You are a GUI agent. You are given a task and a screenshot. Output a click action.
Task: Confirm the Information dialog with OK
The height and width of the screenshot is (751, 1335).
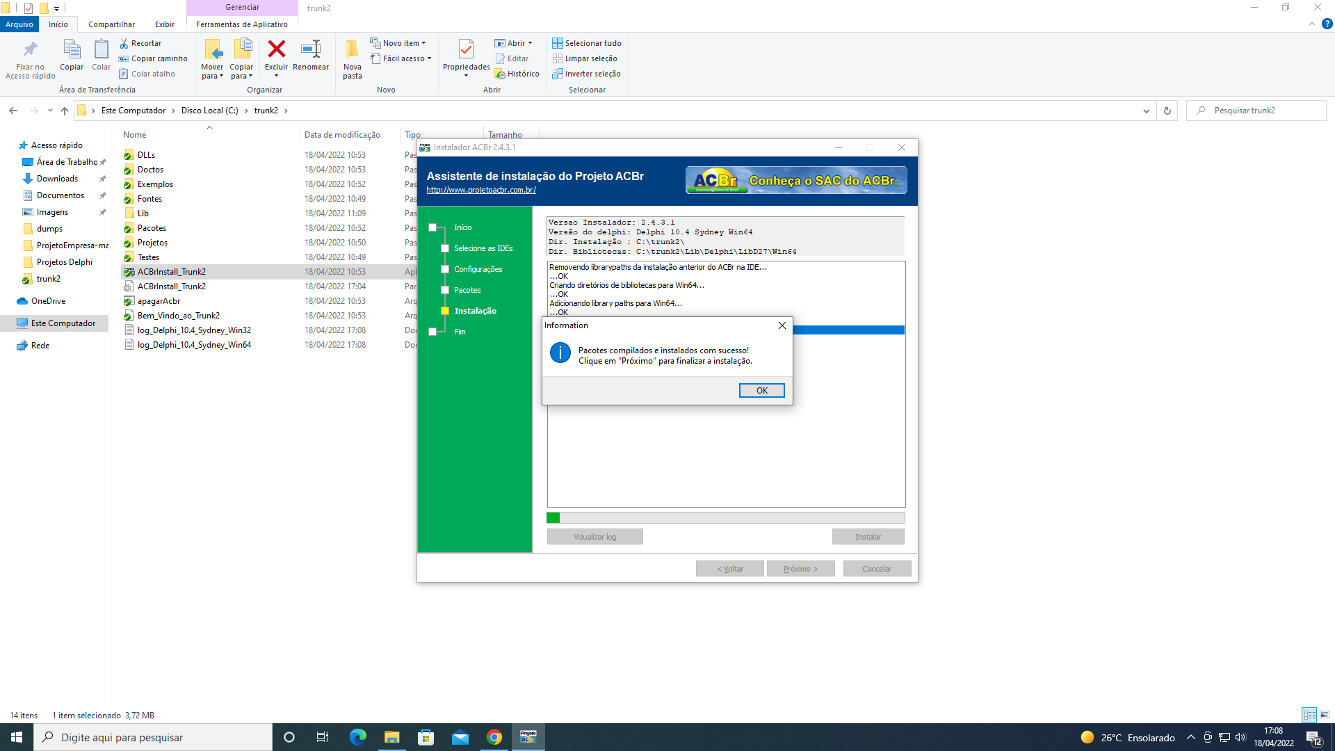(x=762, y=391)
